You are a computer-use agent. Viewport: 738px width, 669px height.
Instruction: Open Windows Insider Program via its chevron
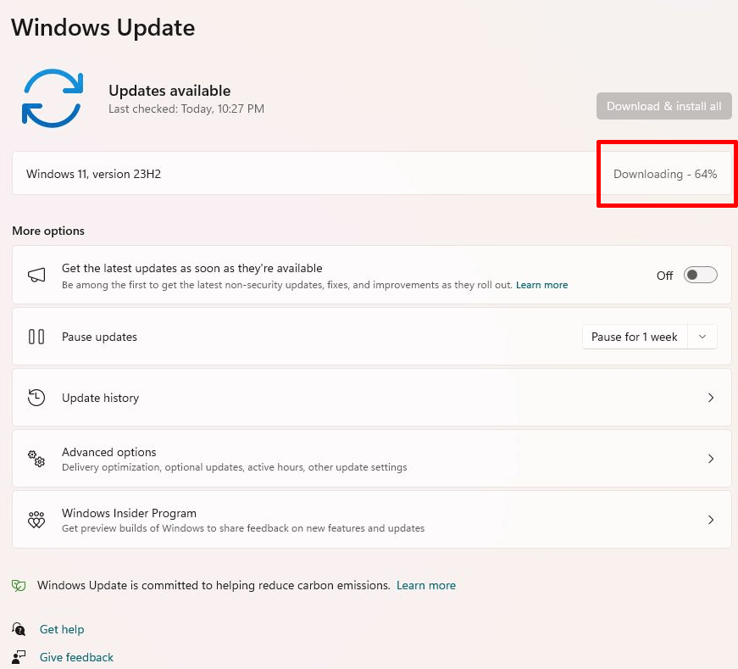tap(711, 520)
